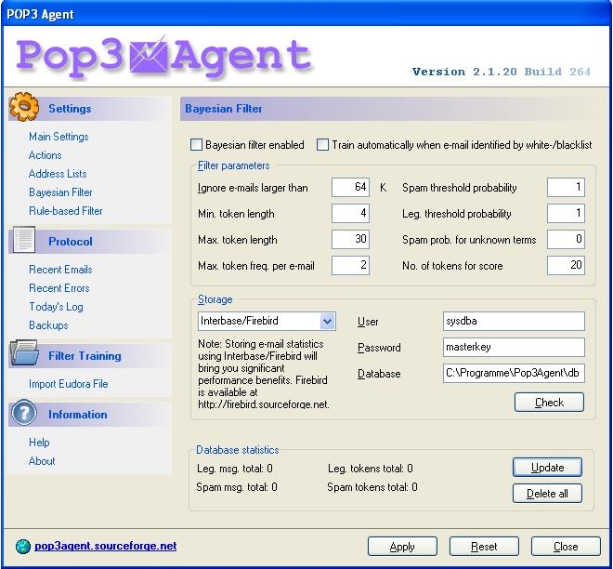Click 'Spam tokens total: 0' statistic
613x569 pixels.
[x=372, y=487]
